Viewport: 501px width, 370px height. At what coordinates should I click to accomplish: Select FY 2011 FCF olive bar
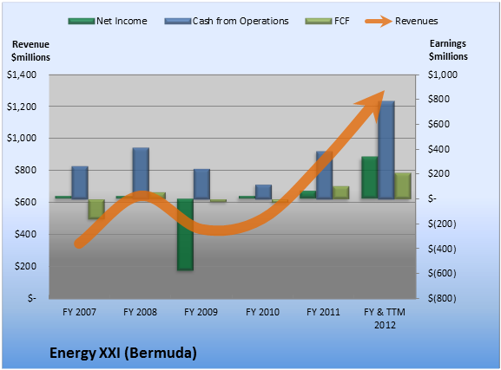341,192
